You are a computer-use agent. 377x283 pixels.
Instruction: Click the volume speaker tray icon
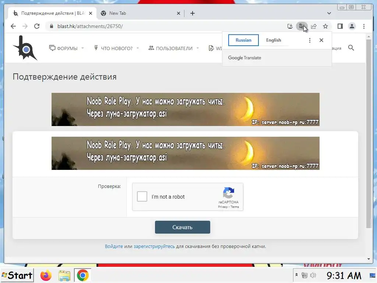(x=313, y=275)
